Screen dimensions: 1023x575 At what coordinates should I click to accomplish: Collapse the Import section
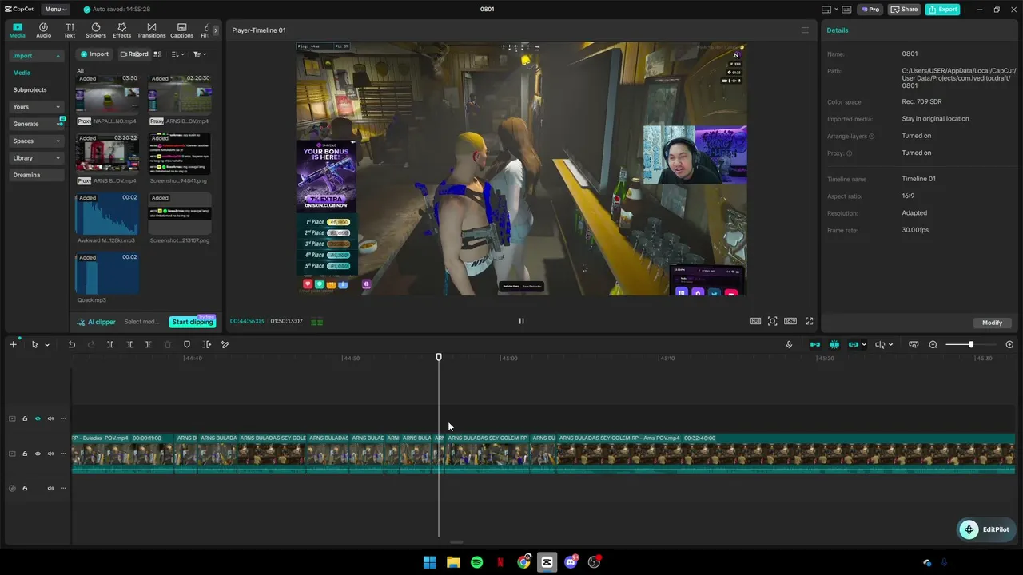pyautogui.click(x=58, y=56)
